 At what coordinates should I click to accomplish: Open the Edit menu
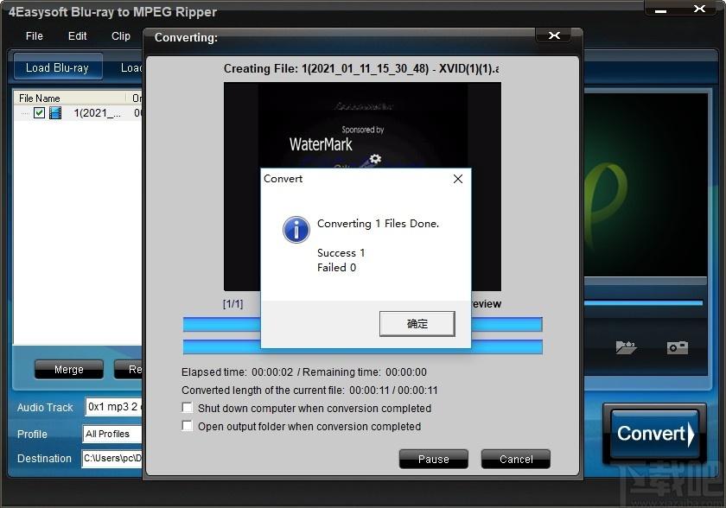[x=77, y=36]
